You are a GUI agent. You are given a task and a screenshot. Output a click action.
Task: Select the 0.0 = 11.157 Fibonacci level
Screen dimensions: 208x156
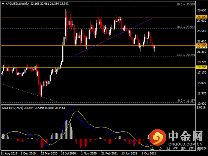186,100
